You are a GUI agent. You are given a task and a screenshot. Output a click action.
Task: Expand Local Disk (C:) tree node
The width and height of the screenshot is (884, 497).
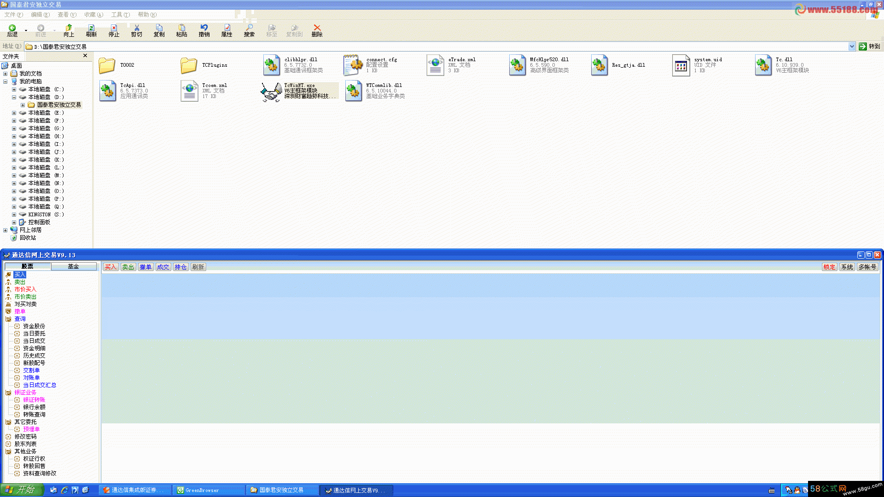pyautogui.click(x=14, y=89)
